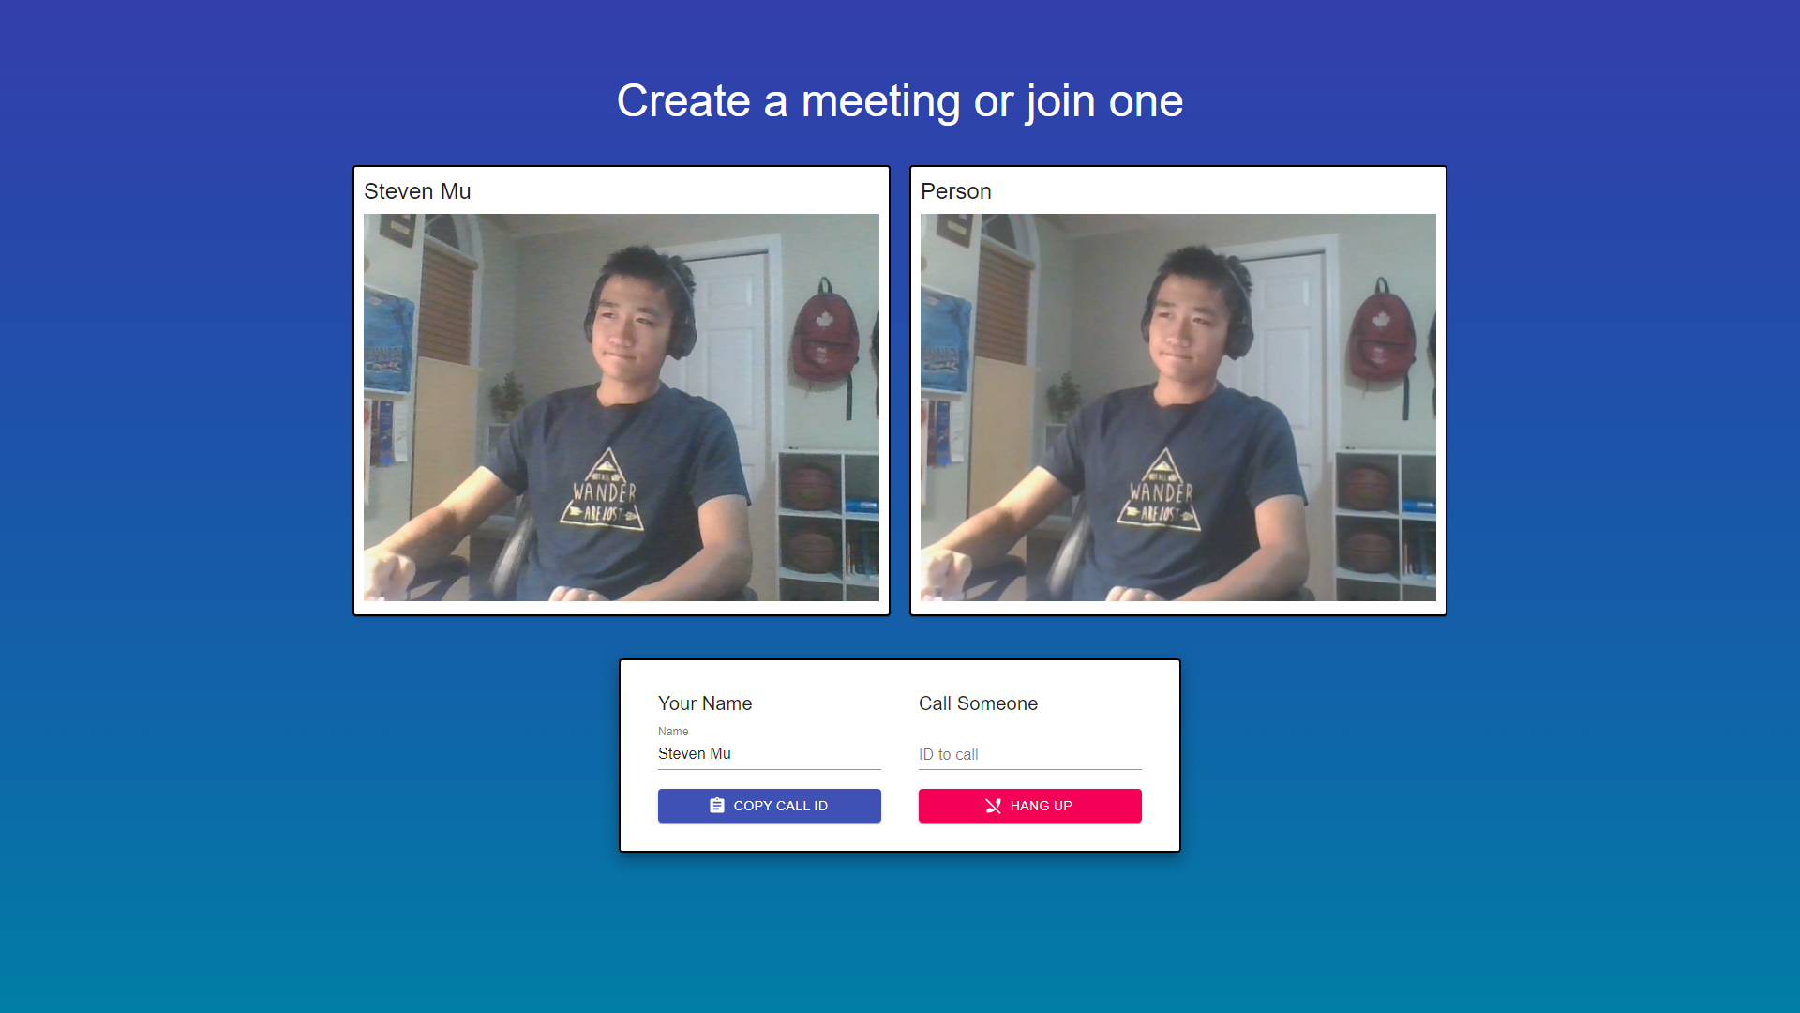
Task: Click the Create a meeting heading
Action: pos(900,100)
